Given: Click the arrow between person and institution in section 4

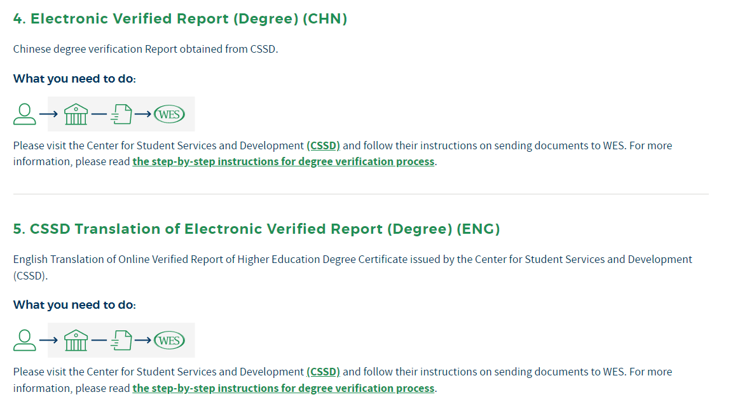Looking at the screenshot, I should (48, 114).
